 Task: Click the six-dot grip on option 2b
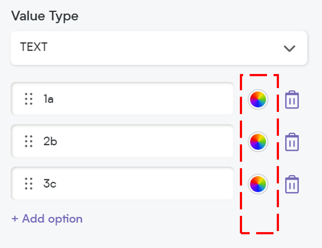point(29,141)
